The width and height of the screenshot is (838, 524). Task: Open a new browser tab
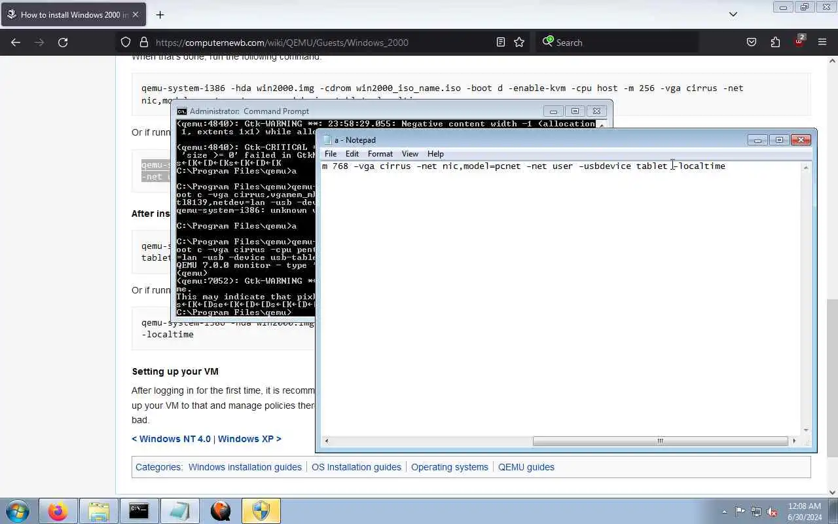coord(160,14)
